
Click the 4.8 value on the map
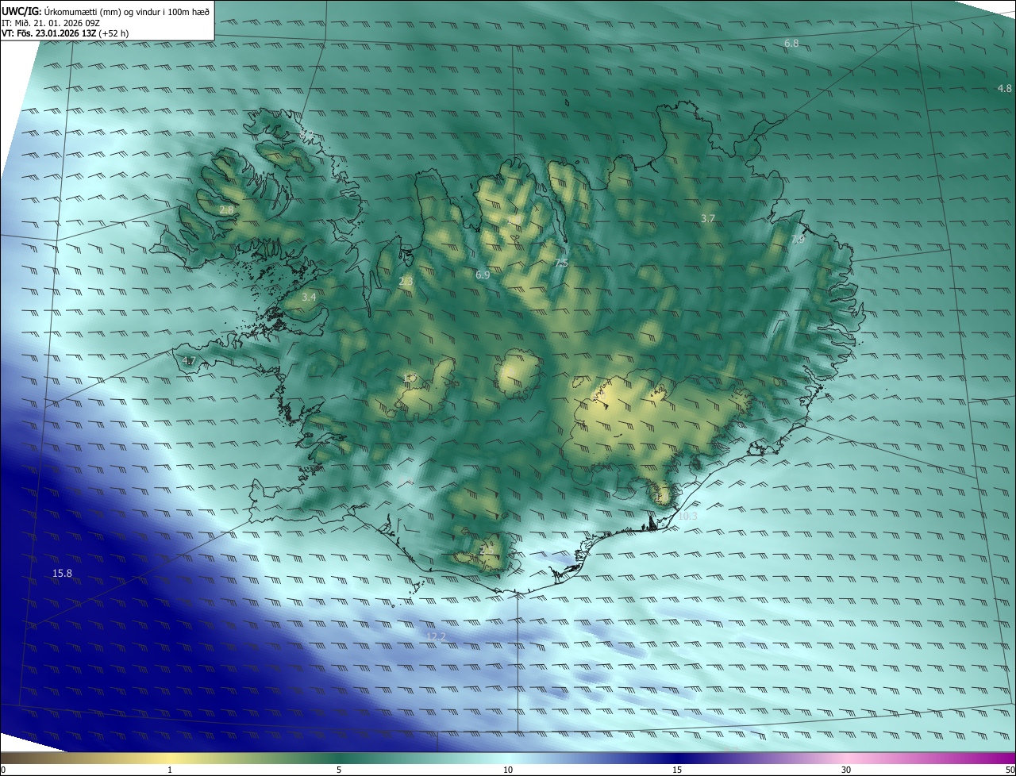click(1005, 88)
